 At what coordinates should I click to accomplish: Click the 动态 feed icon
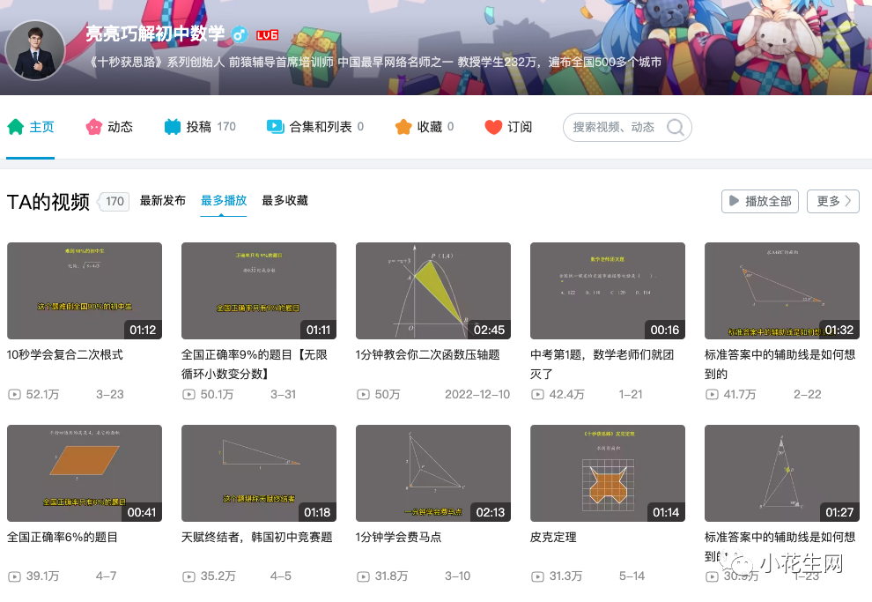(x=92, y=127)
